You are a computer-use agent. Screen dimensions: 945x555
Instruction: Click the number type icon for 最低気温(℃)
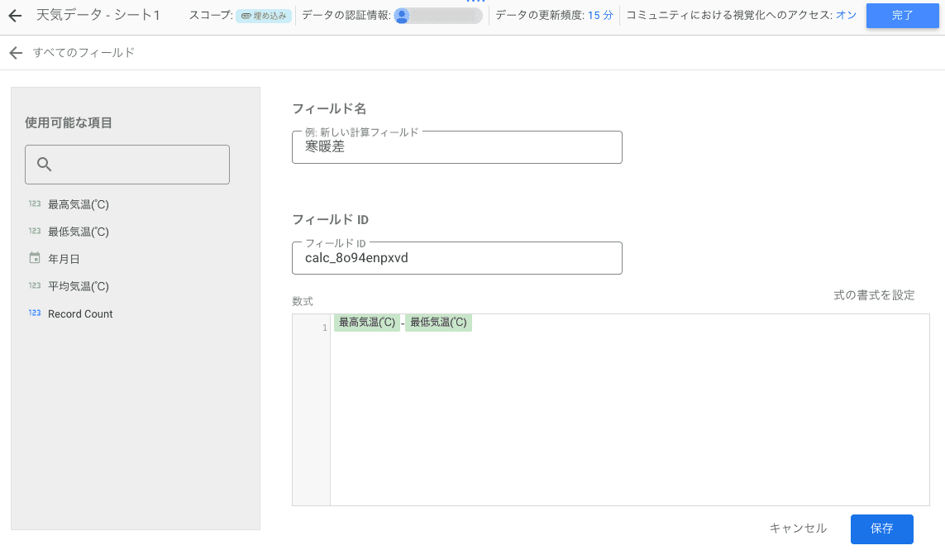click(x=35, y=232)
